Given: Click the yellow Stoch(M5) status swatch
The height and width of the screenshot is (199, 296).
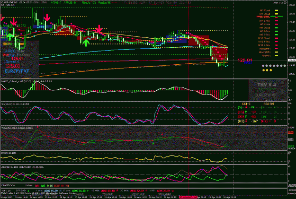Looking at the screenshot, I should pyautogui.click(x=277, y=52).
